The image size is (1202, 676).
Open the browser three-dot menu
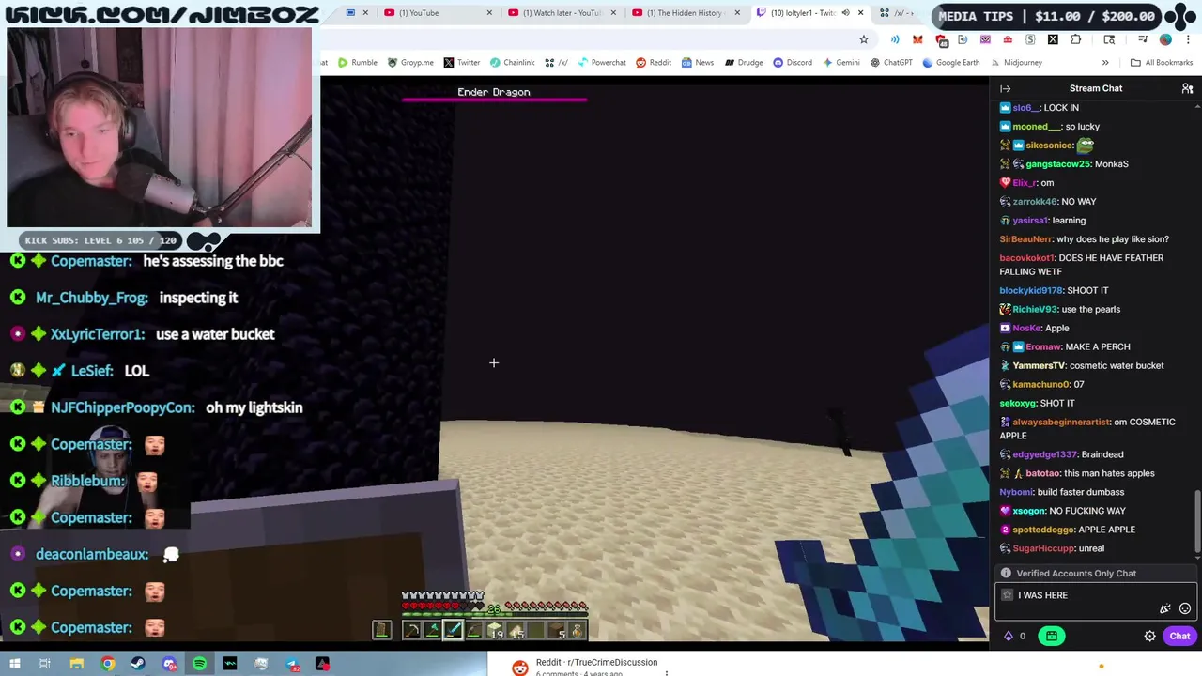point(1188,39)
